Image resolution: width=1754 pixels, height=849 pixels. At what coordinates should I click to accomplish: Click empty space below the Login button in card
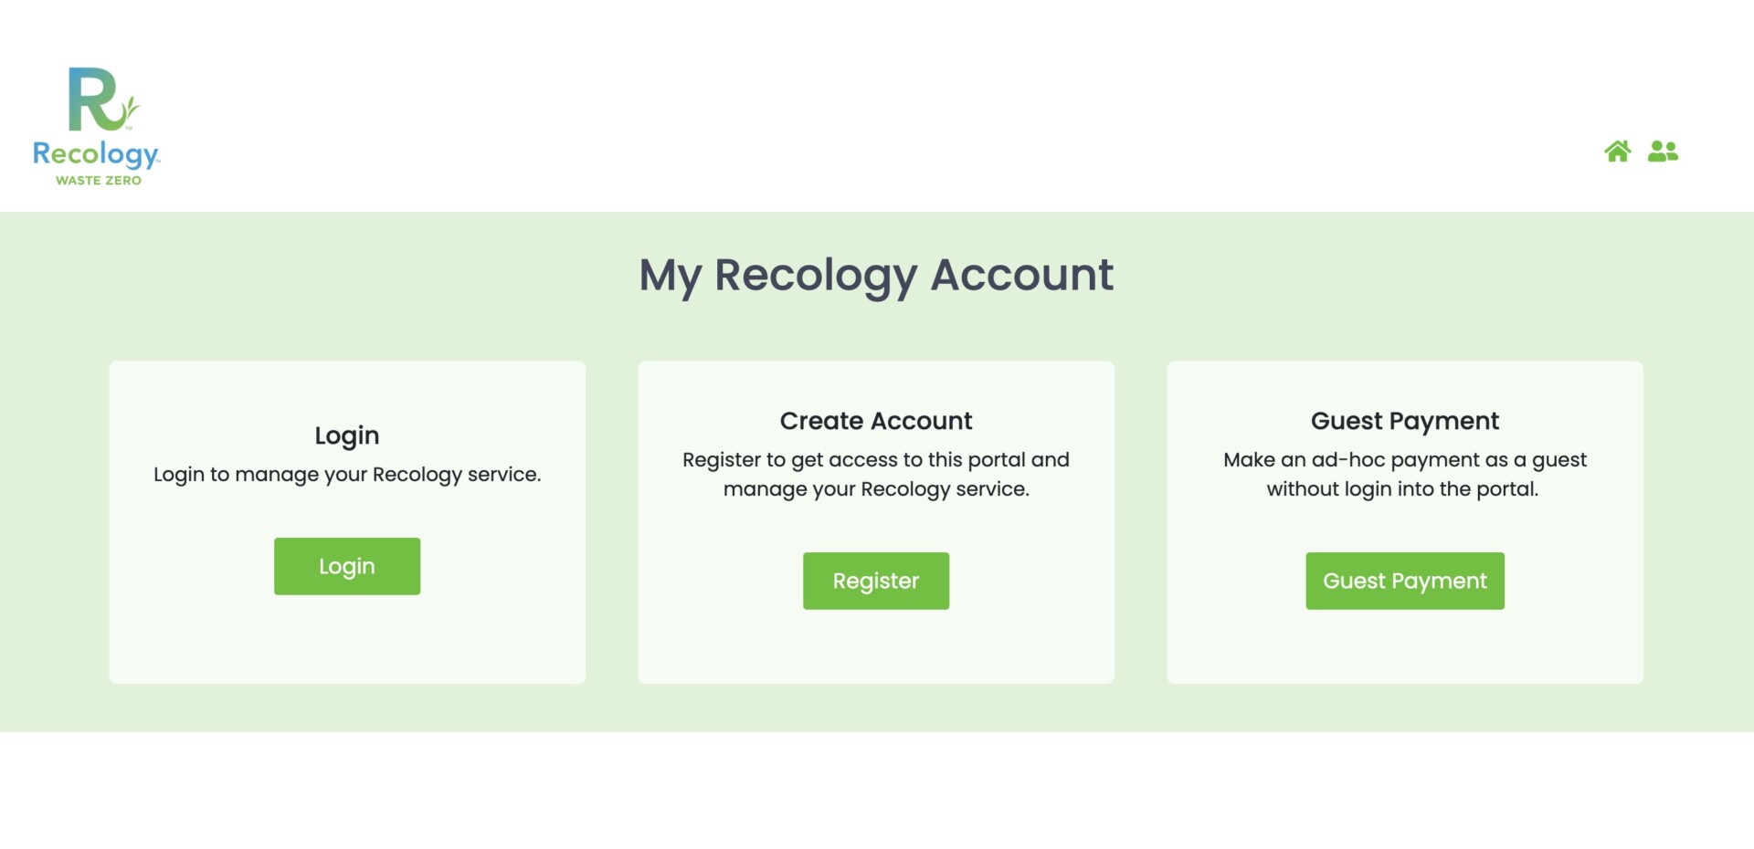click(347, 639)
